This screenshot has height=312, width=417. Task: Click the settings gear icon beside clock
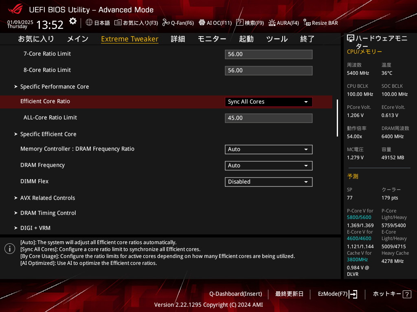click(x=72, y=21)
